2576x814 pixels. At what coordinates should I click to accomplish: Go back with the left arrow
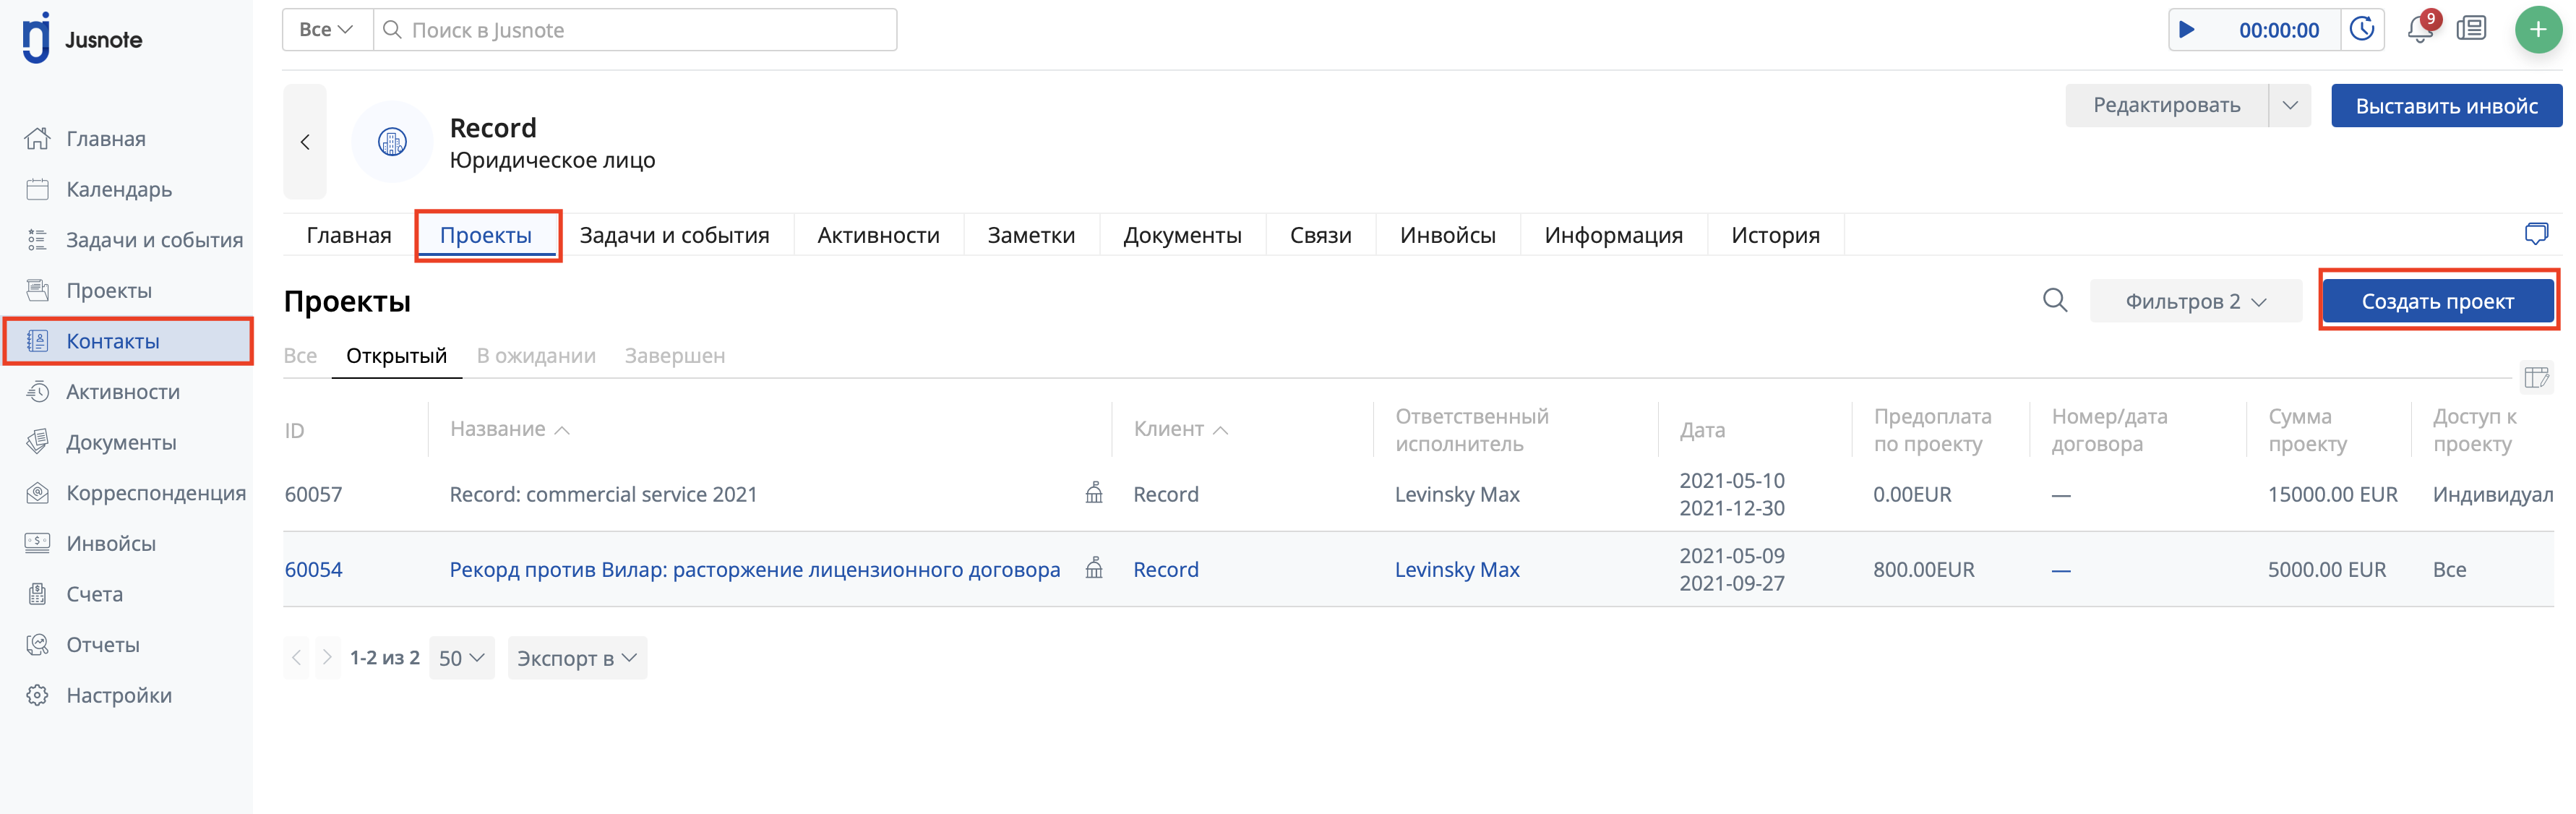coord(305,142)
